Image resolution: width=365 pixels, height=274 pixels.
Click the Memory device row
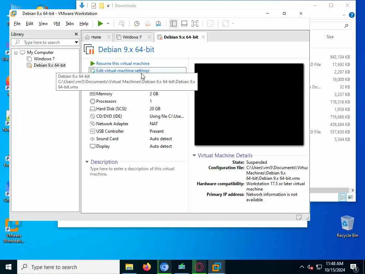coord(137,94)
